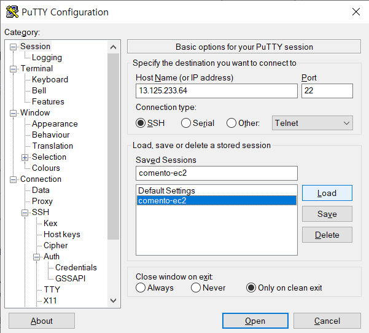Click the category tree scrollbar thumb
This screenshot has width=369, height=333.
(x=113, y=146)
